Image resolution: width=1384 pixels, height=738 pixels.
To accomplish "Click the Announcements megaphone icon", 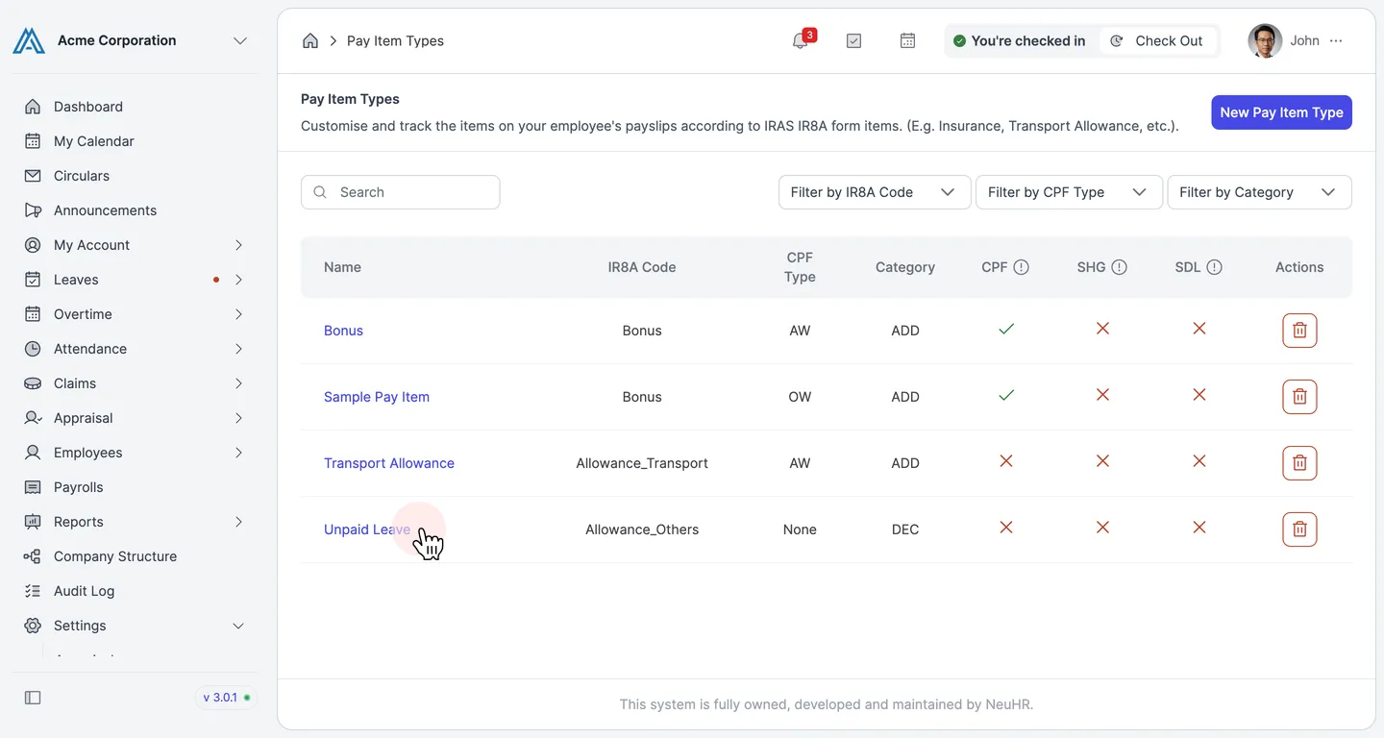I will click(33, 210).
